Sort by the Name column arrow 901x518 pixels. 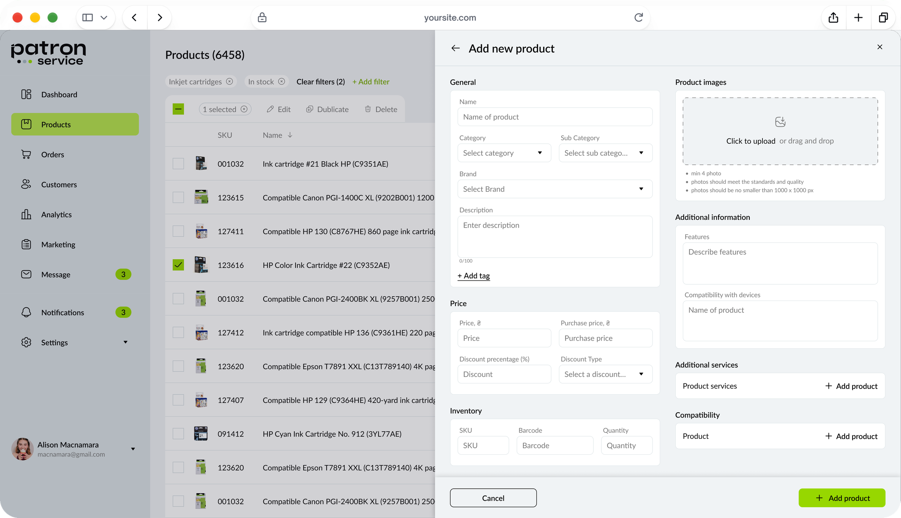point(290,135)
